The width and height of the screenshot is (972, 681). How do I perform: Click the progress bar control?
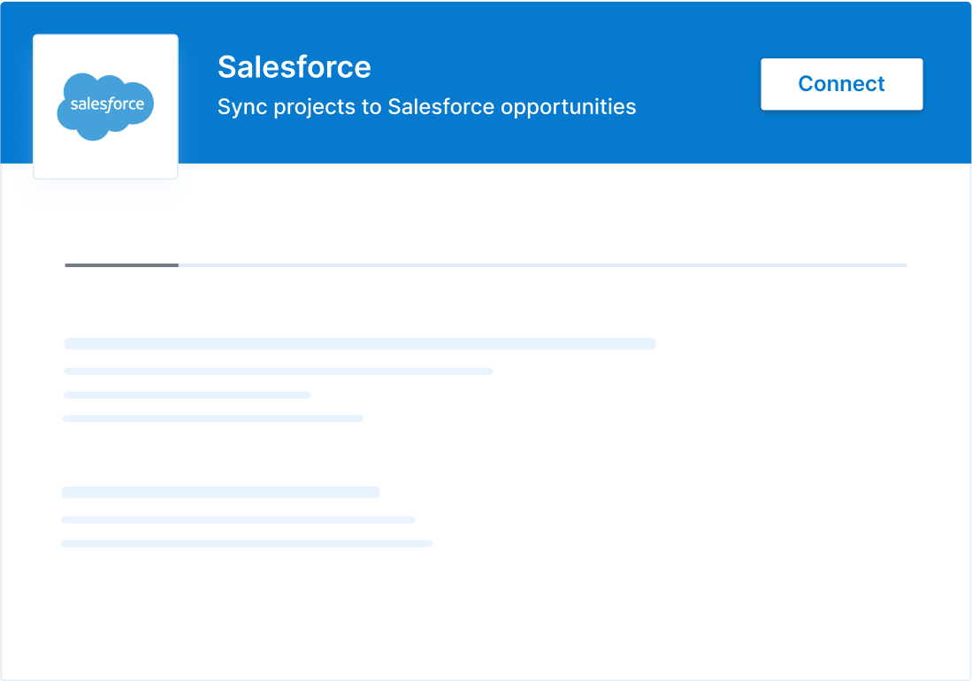pyautogui.click(x=485, y=264)
